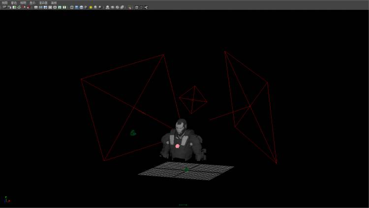Select the ground plane wireframe mesh
Image resolution: width=369 pixels, height=208 pixels.
(186, 171)
